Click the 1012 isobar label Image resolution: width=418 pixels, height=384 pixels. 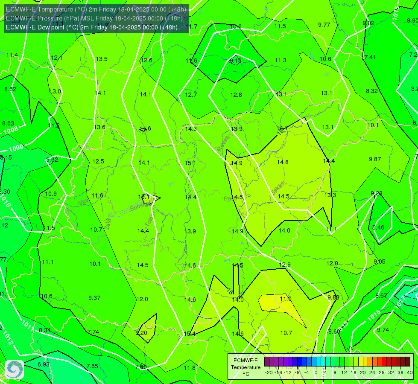[x=8, y=338]
